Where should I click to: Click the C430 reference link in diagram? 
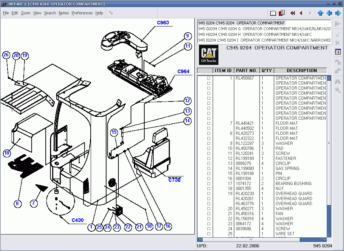(77, 221)
